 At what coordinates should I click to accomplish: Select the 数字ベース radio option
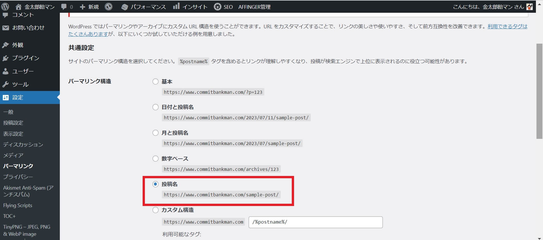click(155, 159)
